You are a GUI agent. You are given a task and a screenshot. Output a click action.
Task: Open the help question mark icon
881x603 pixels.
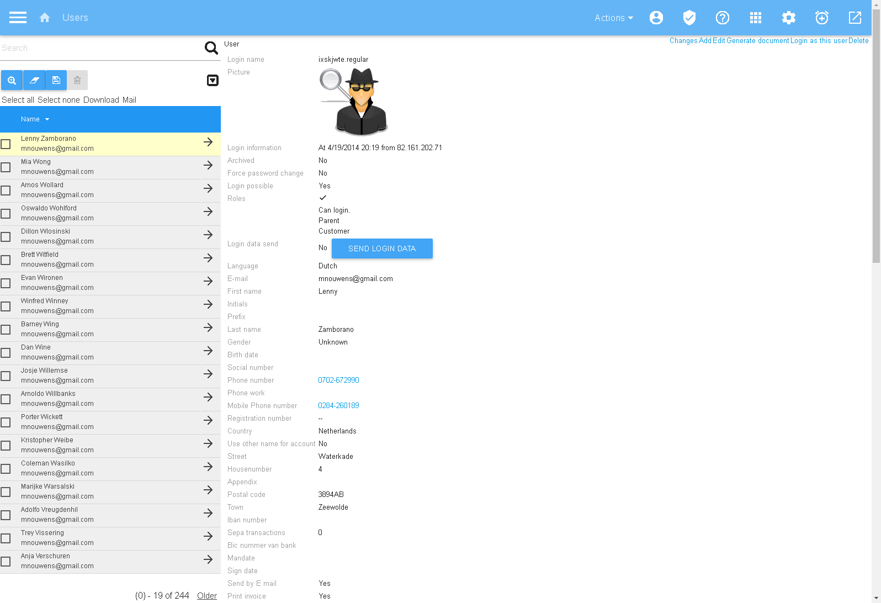pyautogui.click(x=722, y=18)
